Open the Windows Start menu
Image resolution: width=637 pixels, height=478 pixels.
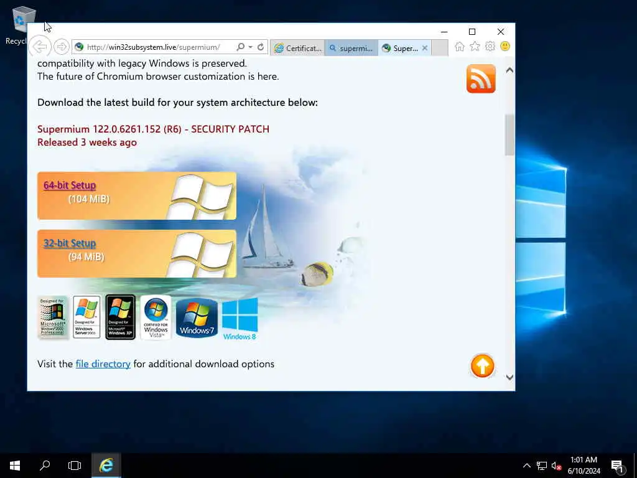tap(15, 466)
